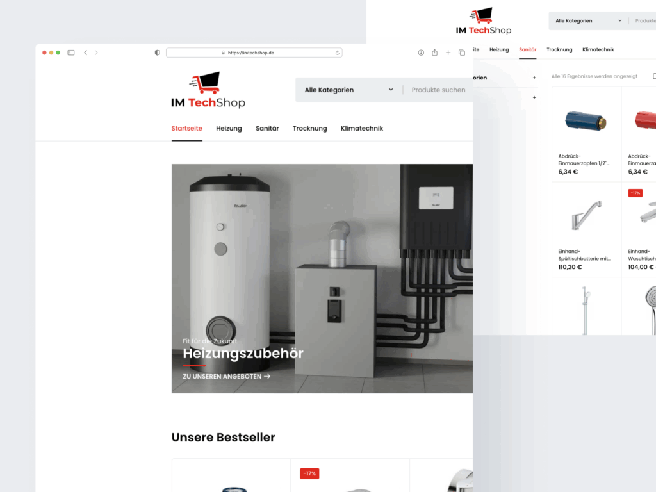
Task: Toggle the Safari sidebar panel icon
Action: (x=71, y=53)
